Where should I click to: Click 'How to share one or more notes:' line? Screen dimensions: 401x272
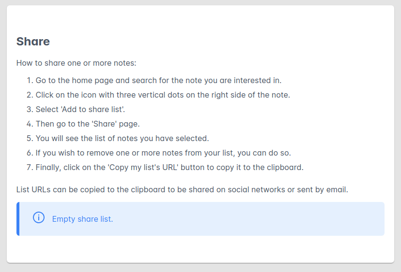tap(76, 63)
